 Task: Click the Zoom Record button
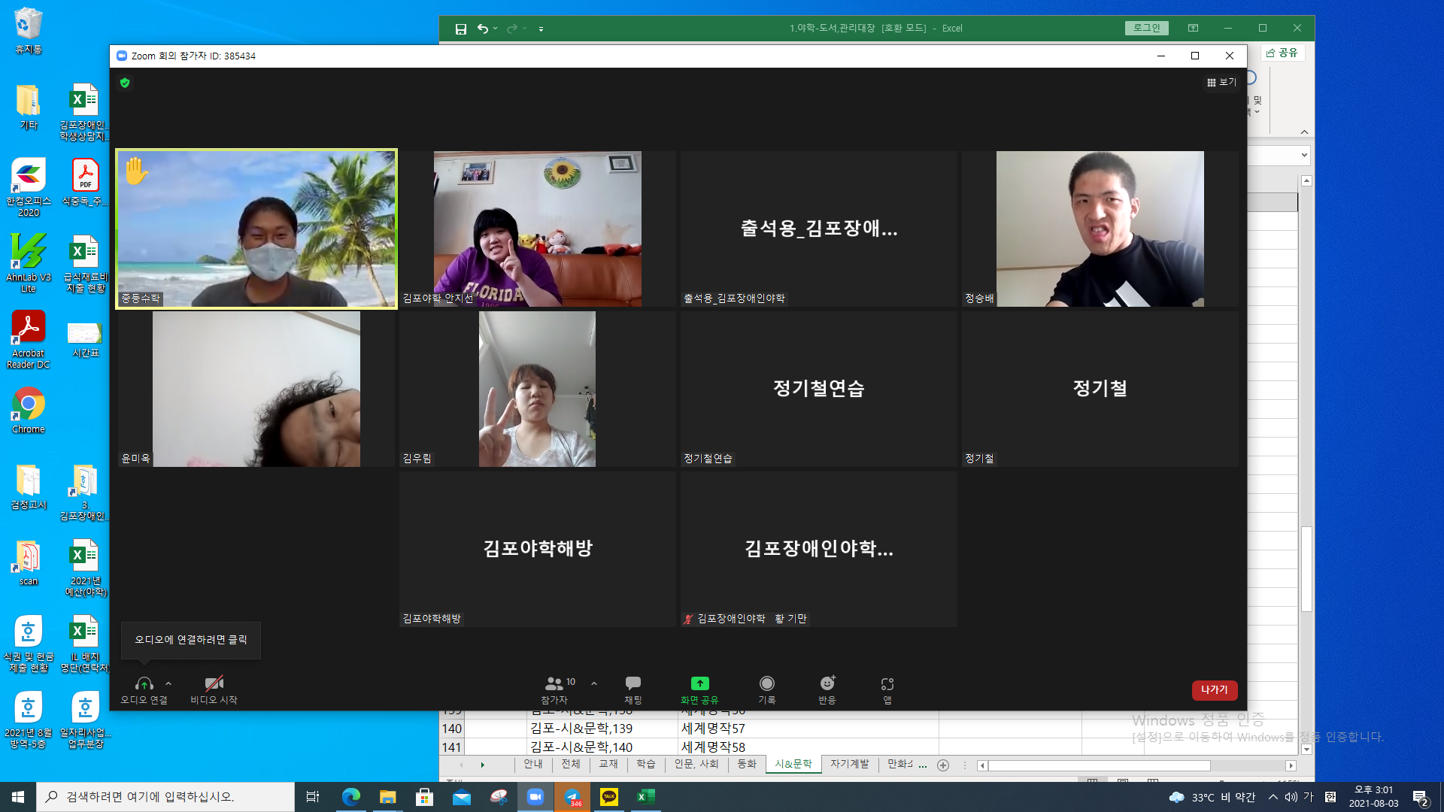coord(766,689)
